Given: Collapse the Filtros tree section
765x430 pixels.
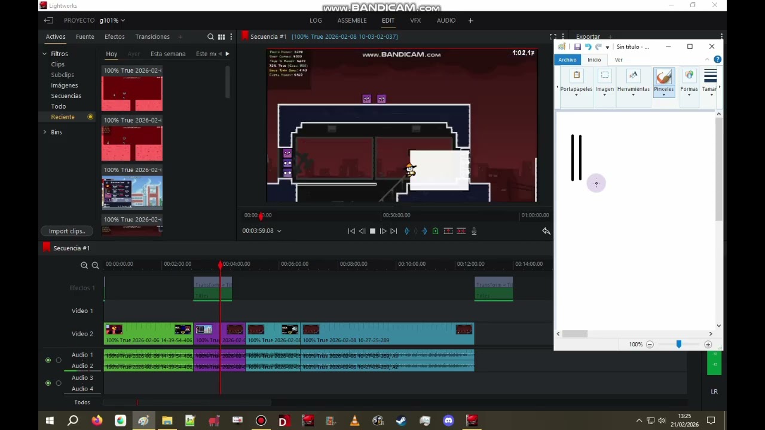Looking at the screenshot, I should 45,54.
